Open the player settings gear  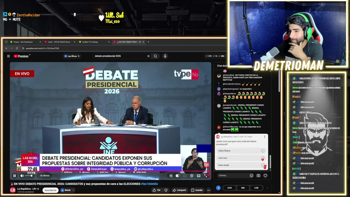pyautogui.click(x=192, y=176)
